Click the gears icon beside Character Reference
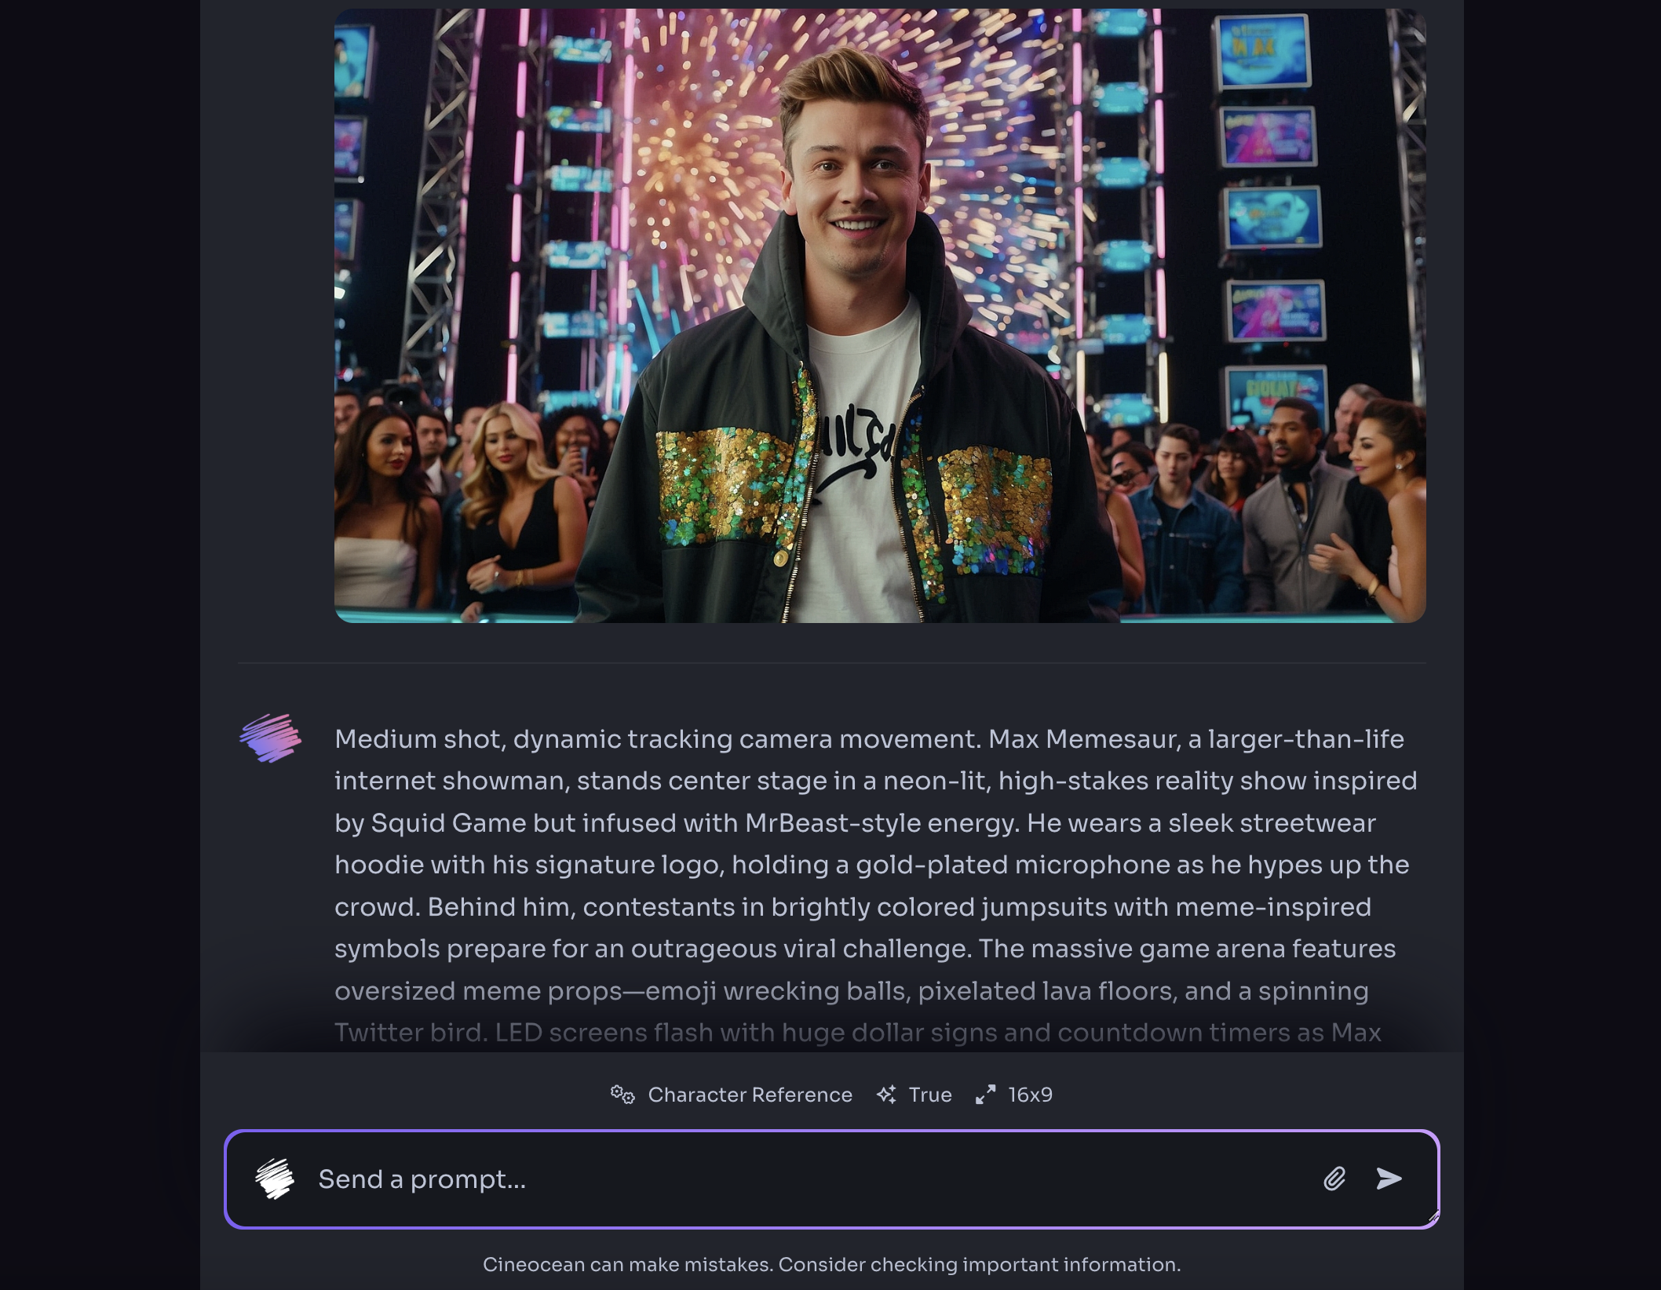The image size is (1661, 1290). 622,1095
